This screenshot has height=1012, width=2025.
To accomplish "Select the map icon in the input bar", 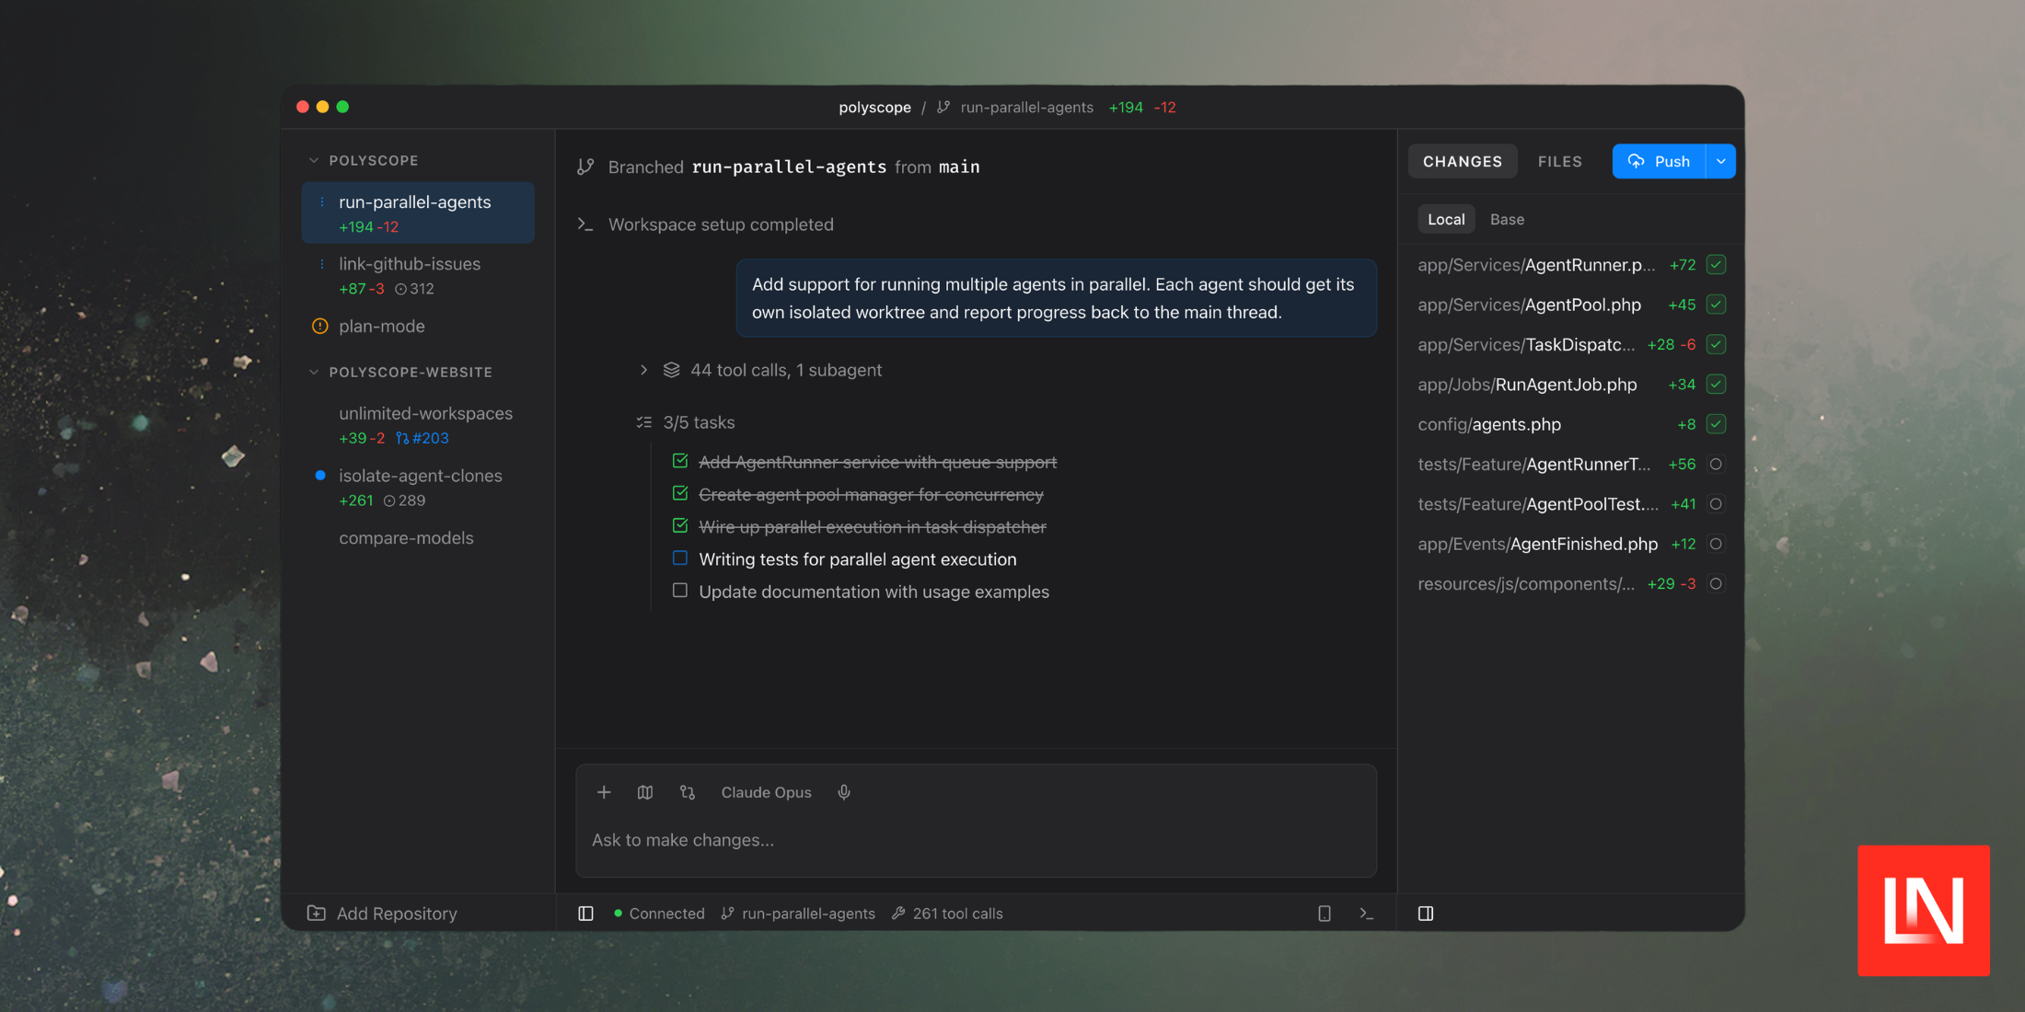I will tap(645, 792).
